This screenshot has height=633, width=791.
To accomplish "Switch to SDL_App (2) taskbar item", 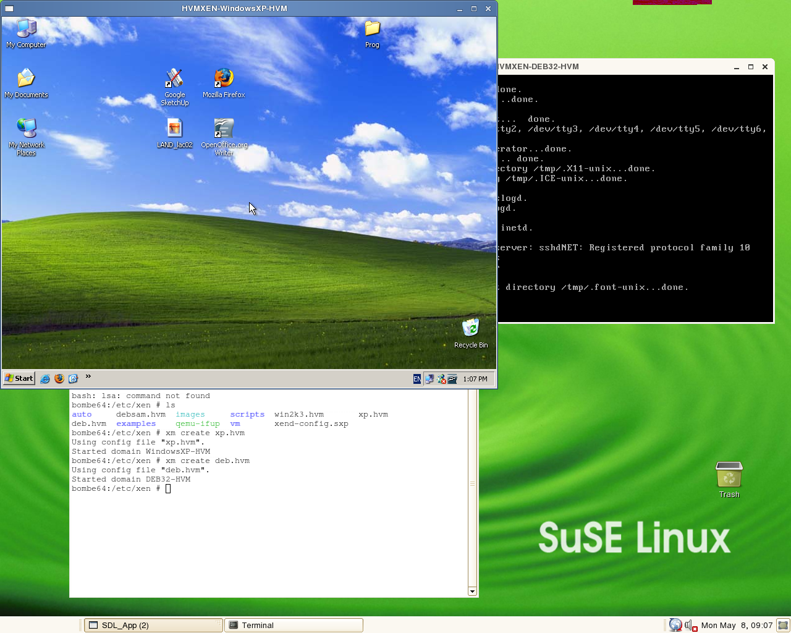I will (153, 625).
